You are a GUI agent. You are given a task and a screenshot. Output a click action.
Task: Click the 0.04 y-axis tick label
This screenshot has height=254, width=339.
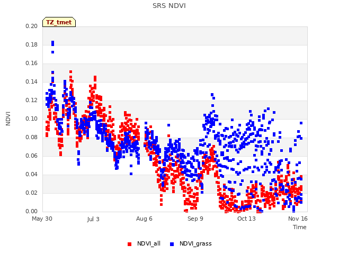tap(31, 174)
